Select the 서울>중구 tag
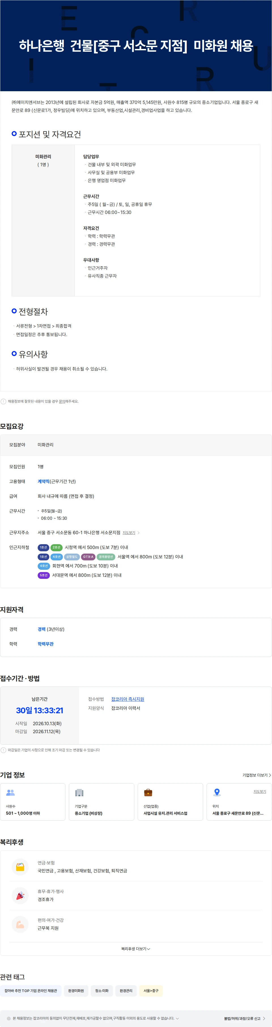 coord(151,990)
